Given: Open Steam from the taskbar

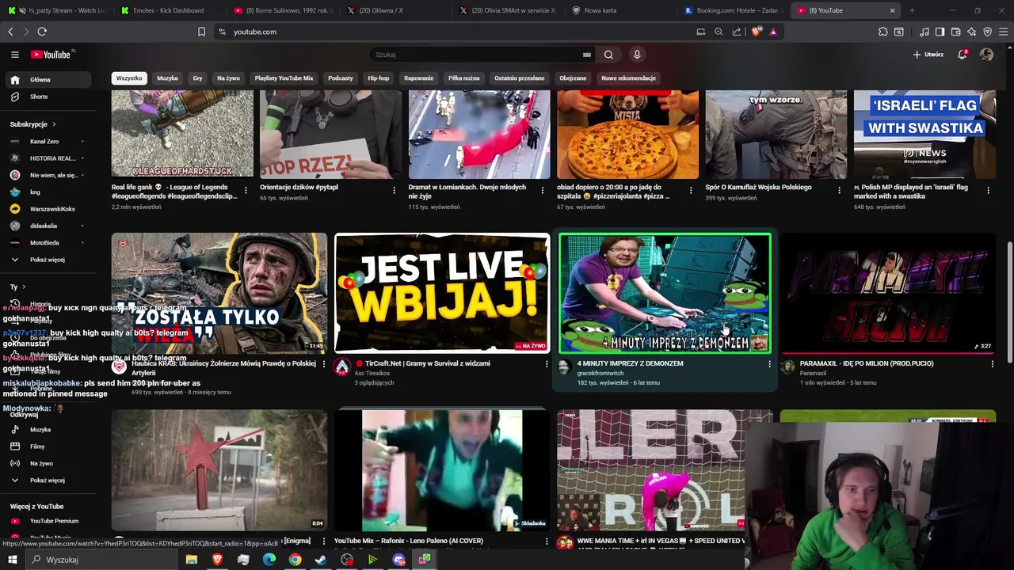Looking at the screenshot, I should point(321,560).
